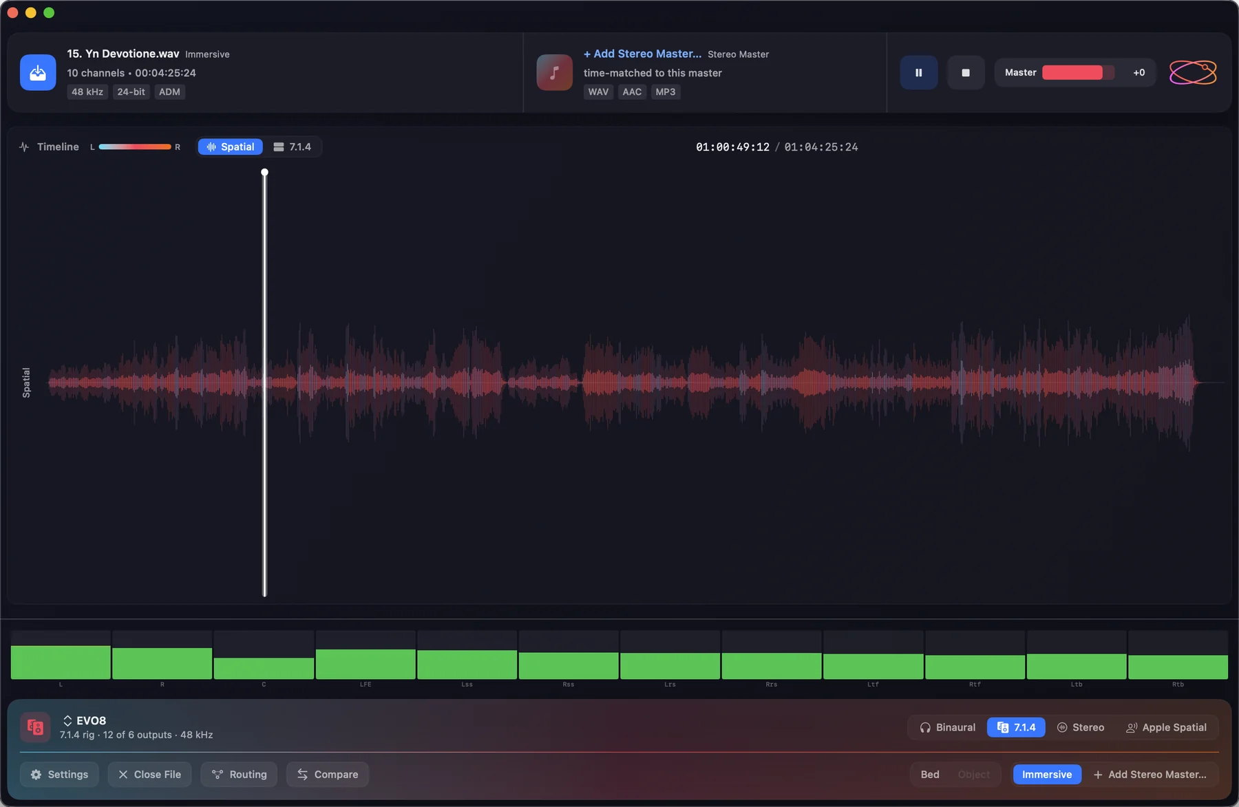This screenshot has width=1239, height=807.
Task: Click the L/R pan color gradient bar
Action: tap(135, 147)
